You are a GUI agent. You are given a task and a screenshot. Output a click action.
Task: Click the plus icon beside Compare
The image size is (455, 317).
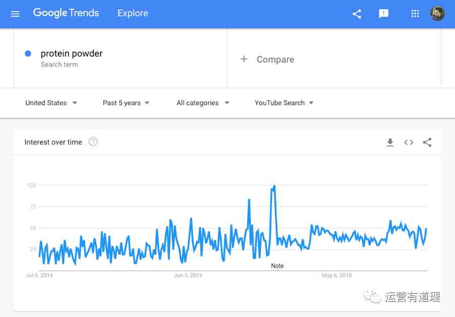click(x=244, y=59)
